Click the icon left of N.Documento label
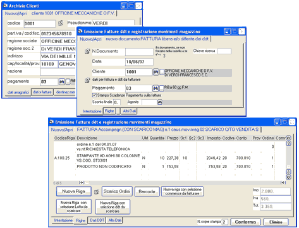The height and width of the screenshot is (228, 299). [x=87, y=51]
